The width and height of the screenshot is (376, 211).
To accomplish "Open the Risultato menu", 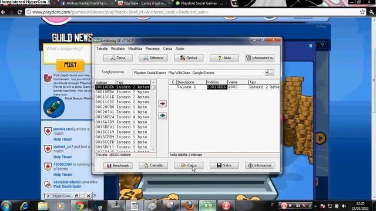I will click(117, 49).
